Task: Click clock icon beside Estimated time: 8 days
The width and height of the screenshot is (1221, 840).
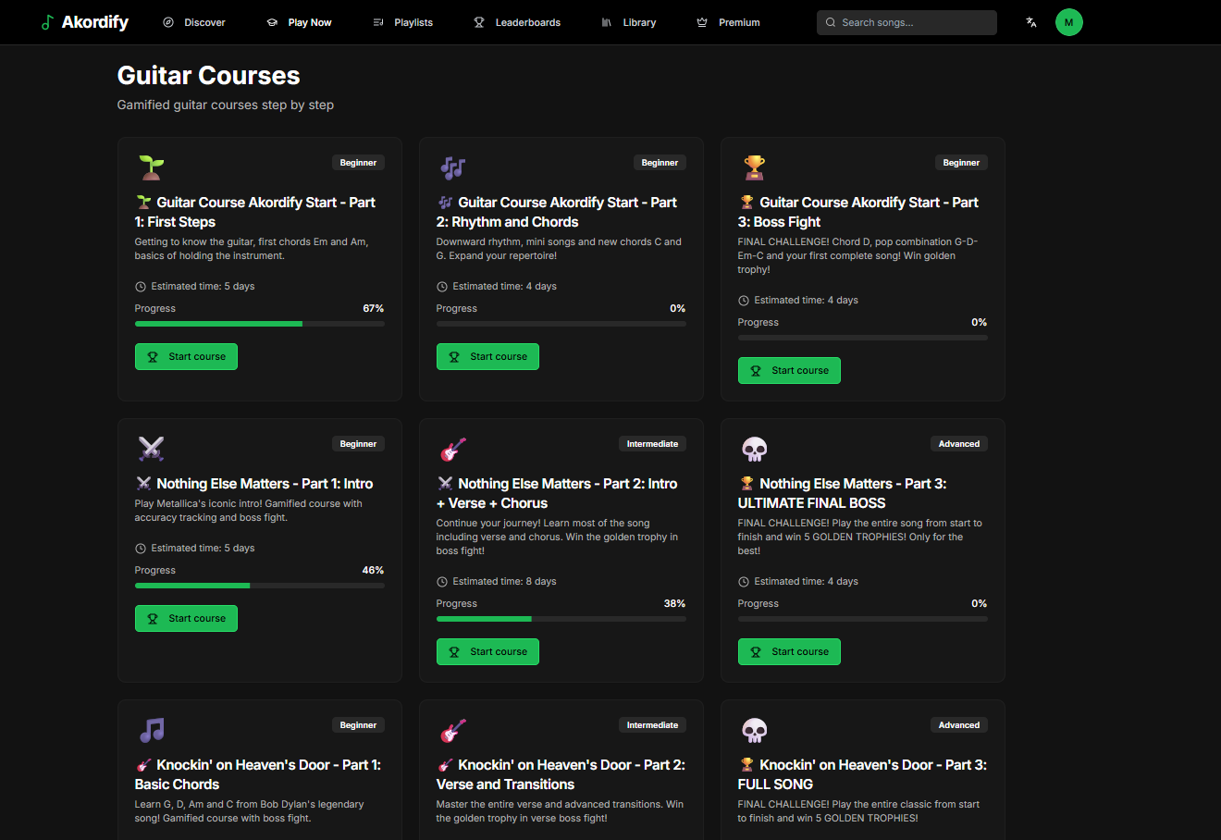Action: tap(442, 582)
